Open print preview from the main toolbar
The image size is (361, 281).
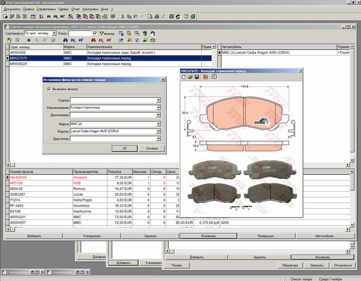tap(150, 16)
